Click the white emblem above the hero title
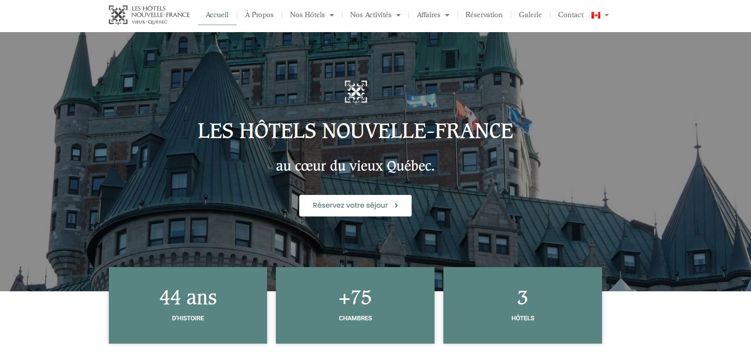The height and width of the screenshot is (352, 751). point(356,92)
